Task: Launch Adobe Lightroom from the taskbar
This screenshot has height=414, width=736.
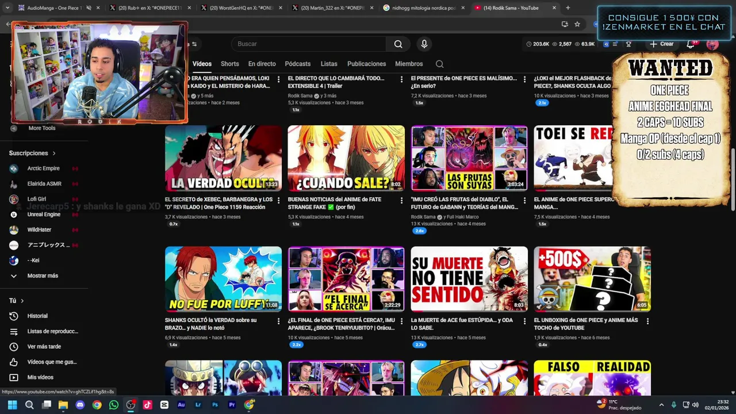Action: coord(198,405)
